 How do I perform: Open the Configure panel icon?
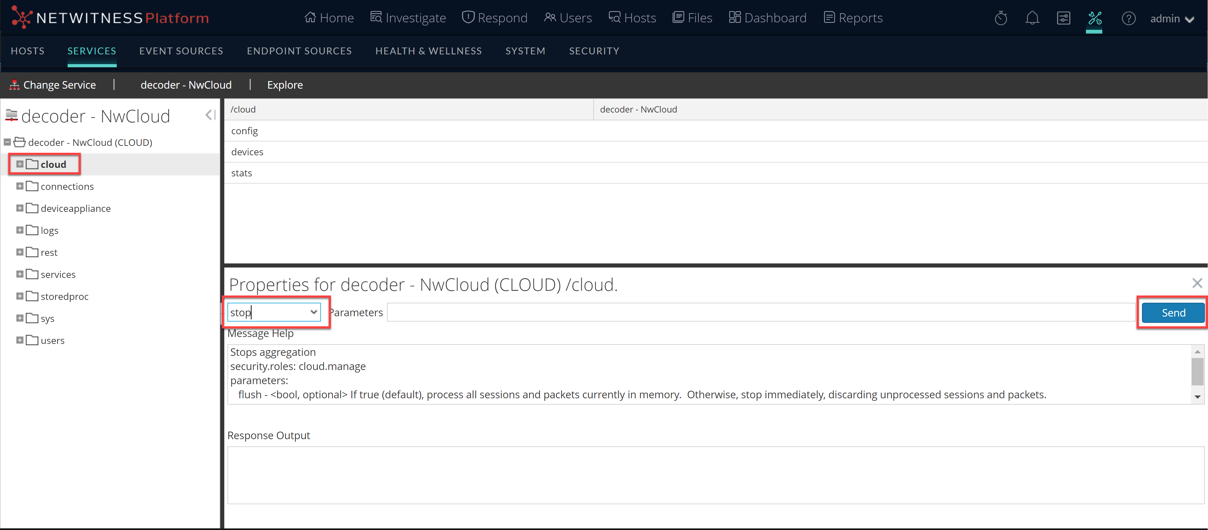tap(1064, 18)
